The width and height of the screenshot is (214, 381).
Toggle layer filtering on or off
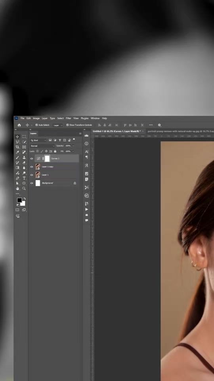pyautogui.click(x=74, y=139)
